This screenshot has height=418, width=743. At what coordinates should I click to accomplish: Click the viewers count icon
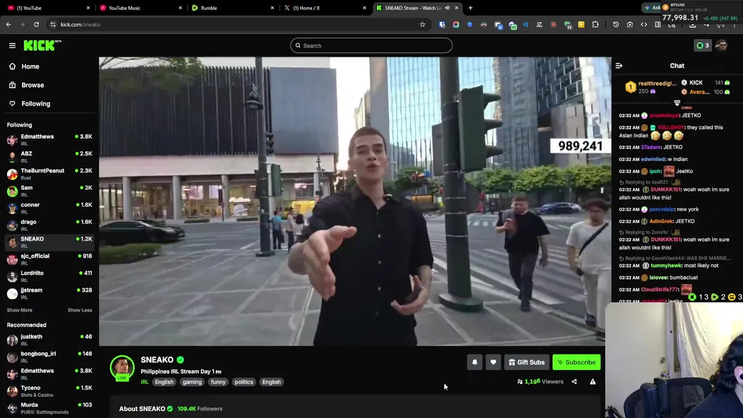tap(520, 381)
